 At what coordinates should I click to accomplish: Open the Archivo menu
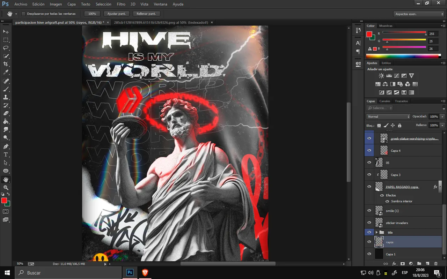21,4
